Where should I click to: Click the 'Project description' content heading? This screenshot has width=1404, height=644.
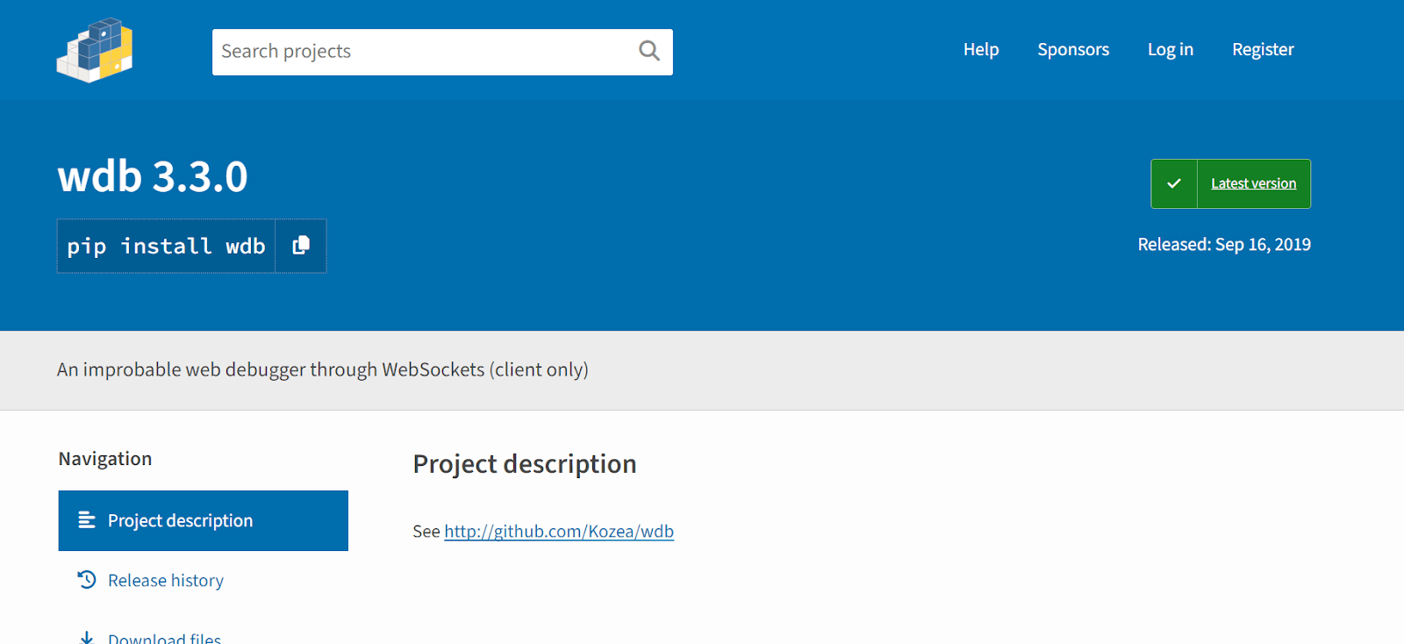pyautogui.click(x=525, y=463)
